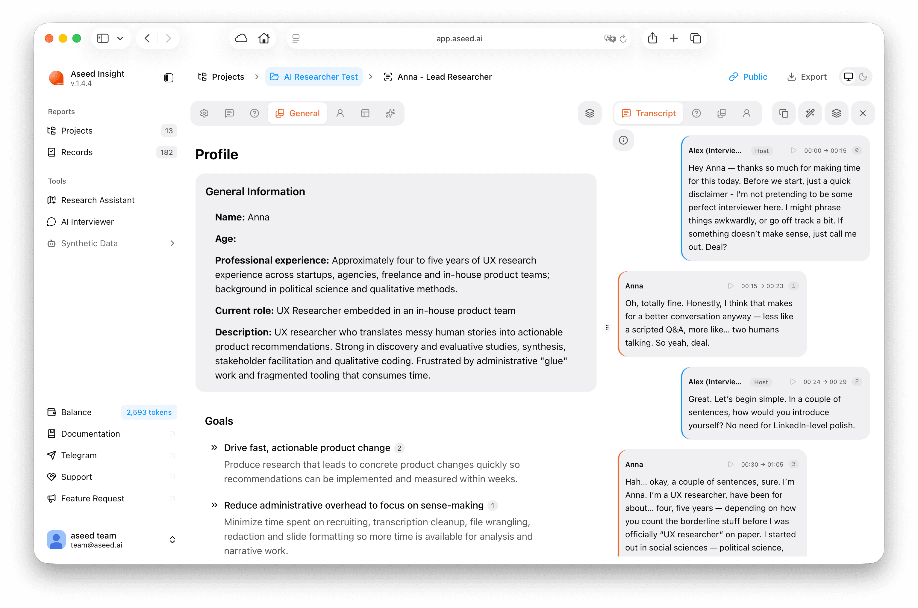Open the comments icon in the profile toolbar
The width and height of the screenshot is (918, 608).
point(229,113)
